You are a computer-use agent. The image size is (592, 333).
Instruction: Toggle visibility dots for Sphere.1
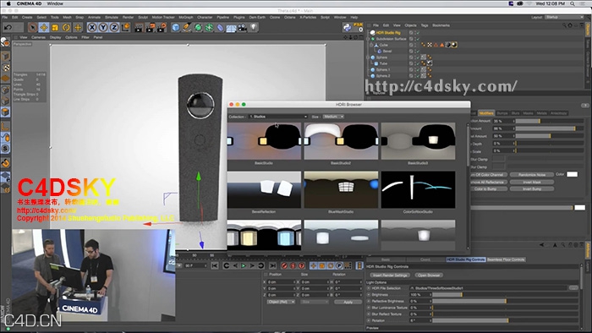click(x=415, y=70)
